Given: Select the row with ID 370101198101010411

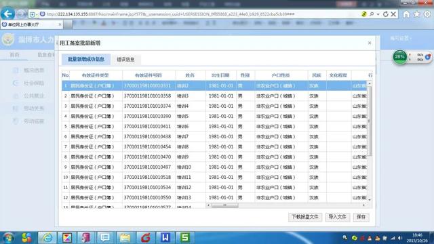Looking at the screenshot, I should [214, 127].
